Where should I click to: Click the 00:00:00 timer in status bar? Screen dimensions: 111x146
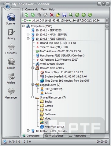tap(102, 142)
